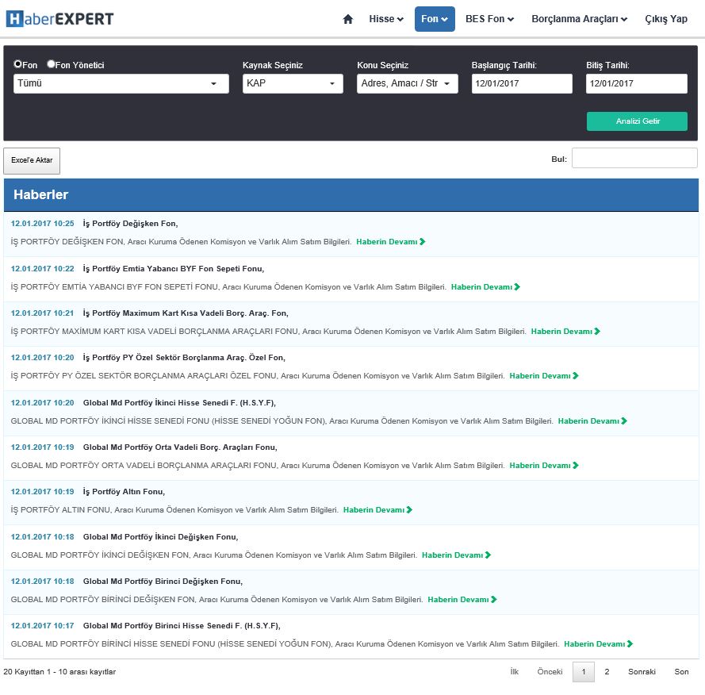Open the BES Fon menu
705x695 pixels.
[489, 19]
